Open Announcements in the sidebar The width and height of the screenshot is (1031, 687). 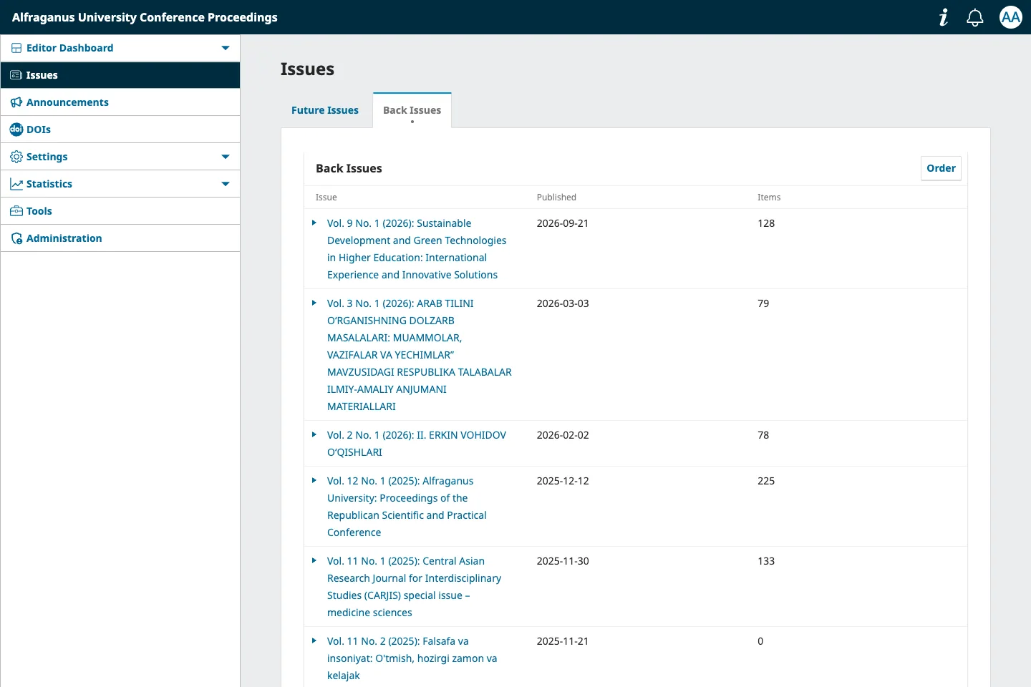68,102
